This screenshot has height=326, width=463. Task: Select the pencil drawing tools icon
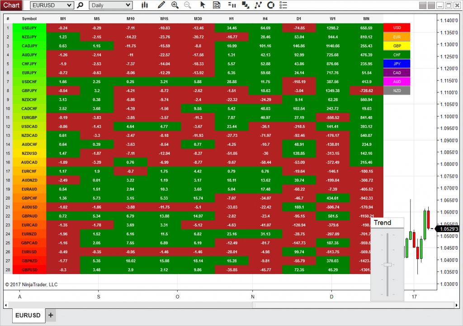161,5
